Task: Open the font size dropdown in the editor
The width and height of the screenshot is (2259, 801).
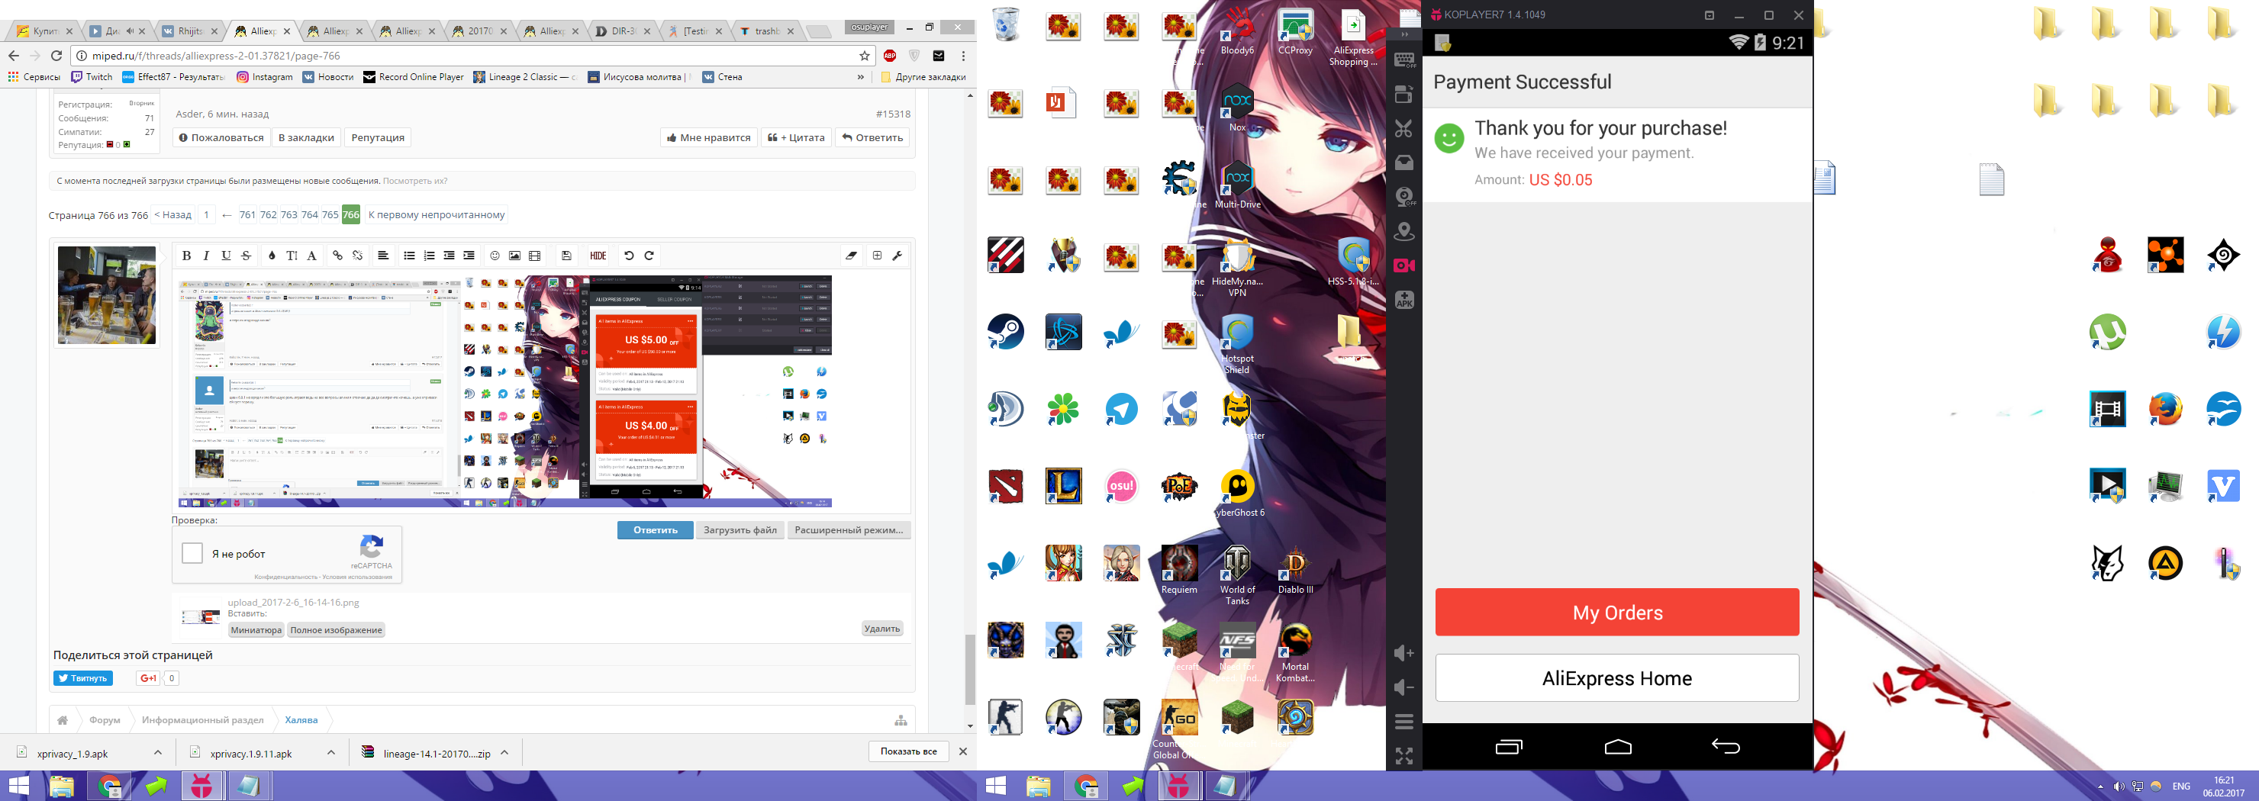Action: coord(292,256)
